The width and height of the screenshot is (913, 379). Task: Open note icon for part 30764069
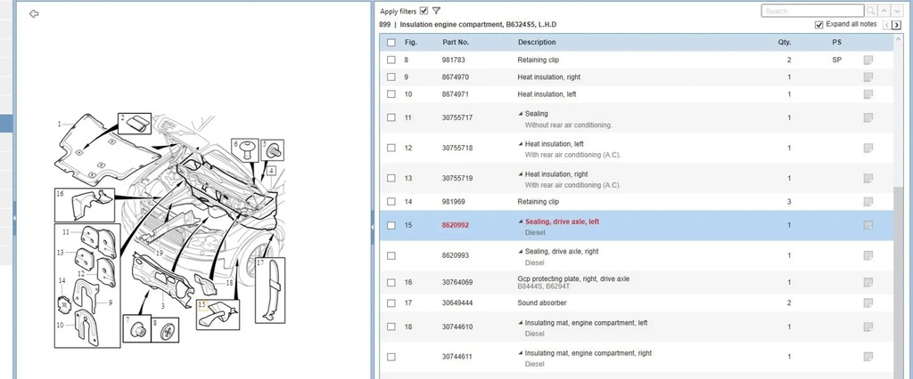click(x=868, y=283)
